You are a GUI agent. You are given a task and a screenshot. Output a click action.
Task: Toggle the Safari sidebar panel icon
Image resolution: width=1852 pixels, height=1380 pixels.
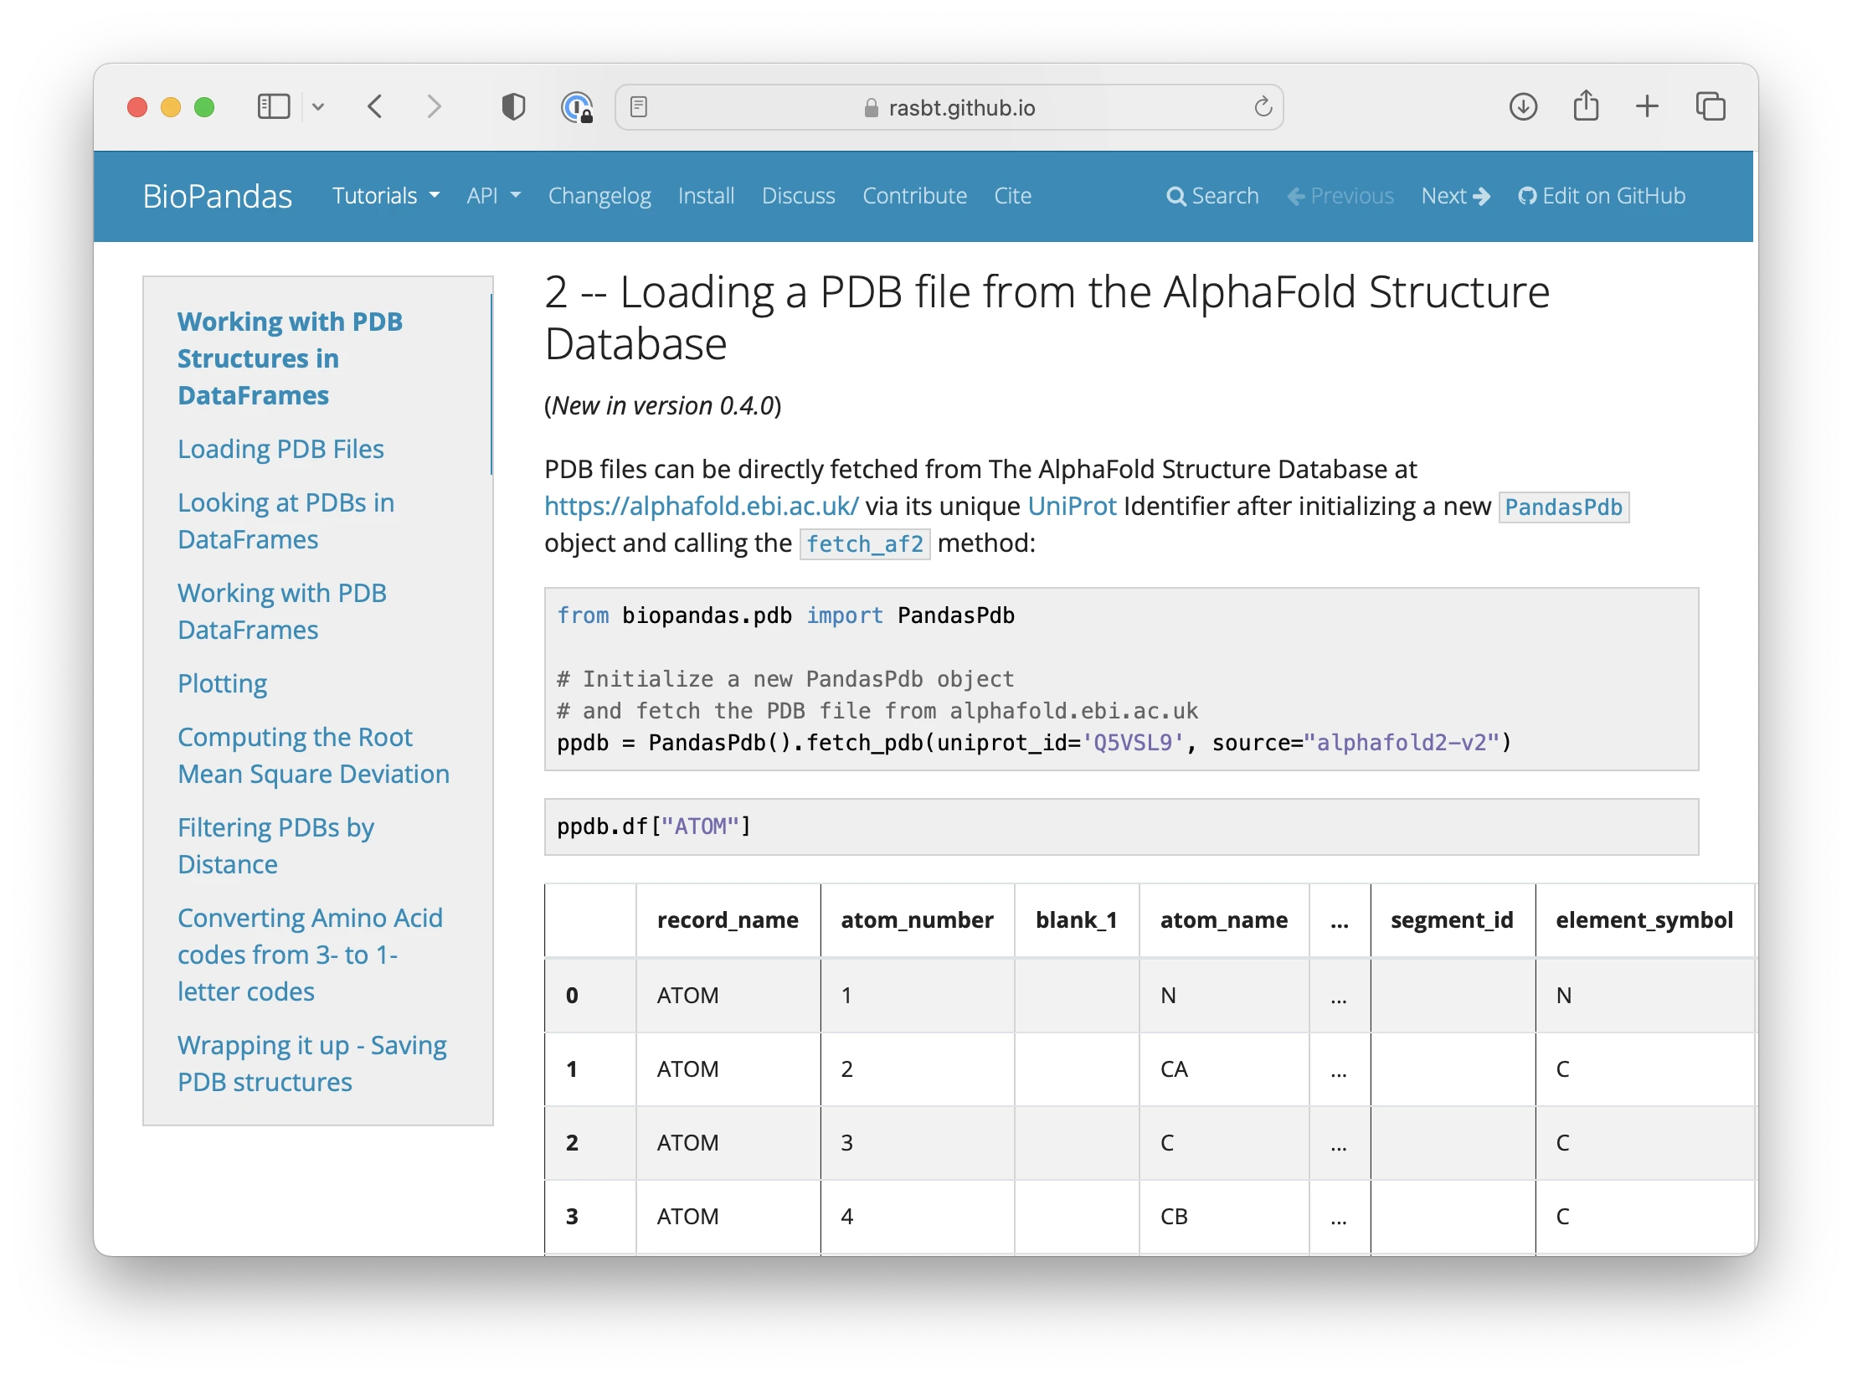[x=274, y=107]
